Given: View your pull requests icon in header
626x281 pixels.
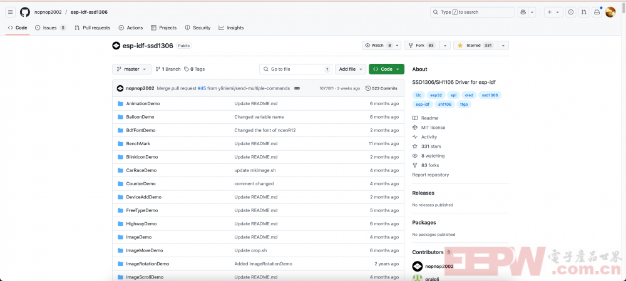Looking at the screenshot, I should pyautogui.click(x=583, y=12).
